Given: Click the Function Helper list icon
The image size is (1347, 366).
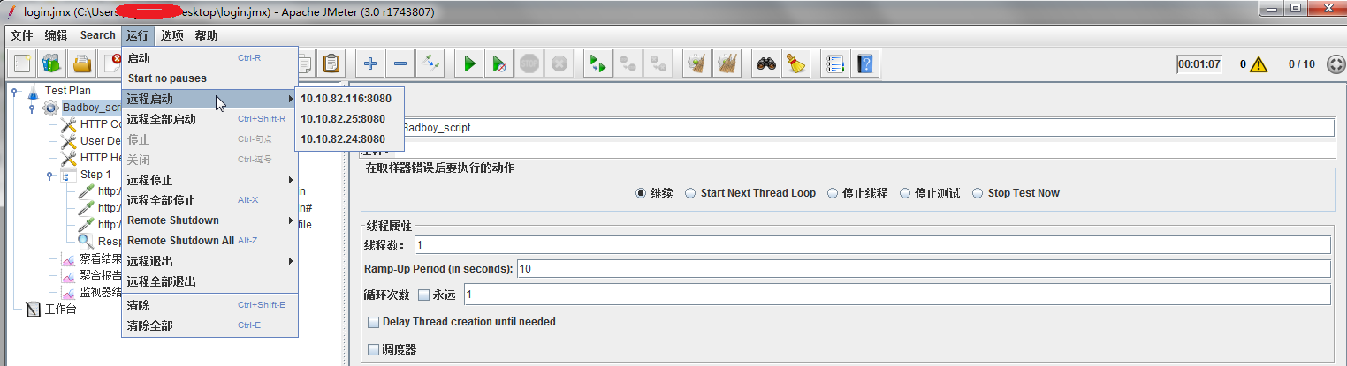Looking at the screenshot, I should pos(834,63).
